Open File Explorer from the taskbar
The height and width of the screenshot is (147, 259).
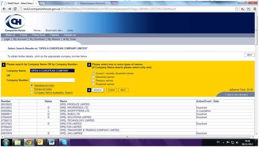pyautogui.click(x=17, y=142)
